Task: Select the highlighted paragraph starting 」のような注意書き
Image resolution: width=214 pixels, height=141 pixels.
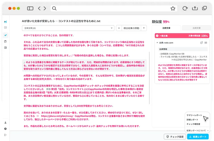Action: coord(84,65)
